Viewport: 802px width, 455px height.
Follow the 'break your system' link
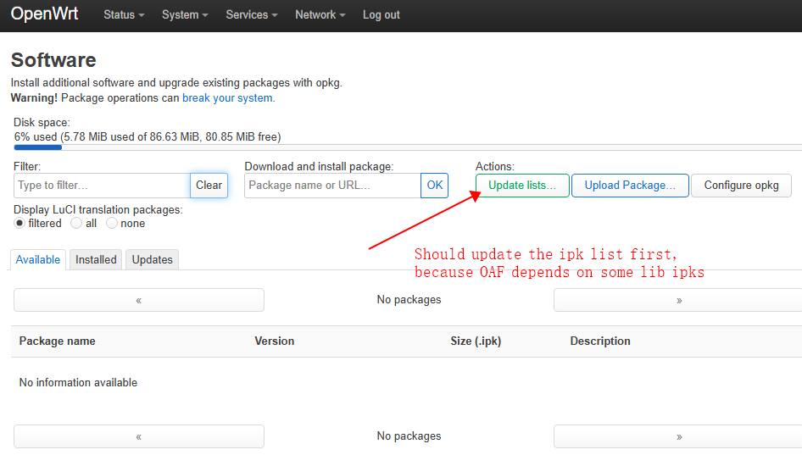tap(228, 97)
